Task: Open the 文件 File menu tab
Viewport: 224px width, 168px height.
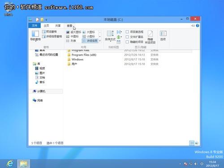Action: click(34, 26)
